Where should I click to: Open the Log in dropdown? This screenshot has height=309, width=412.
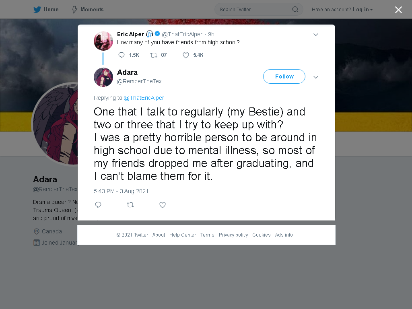(x=363, y=10)
